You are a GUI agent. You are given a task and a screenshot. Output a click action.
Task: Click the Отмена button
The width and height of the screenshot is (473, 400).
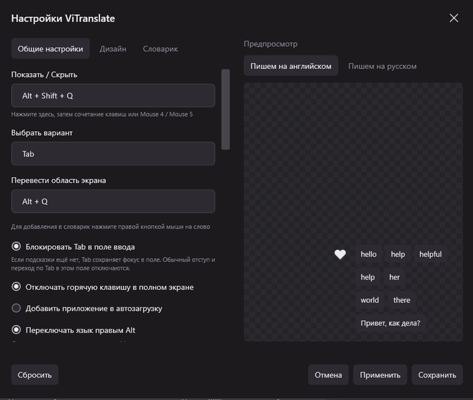328,374
